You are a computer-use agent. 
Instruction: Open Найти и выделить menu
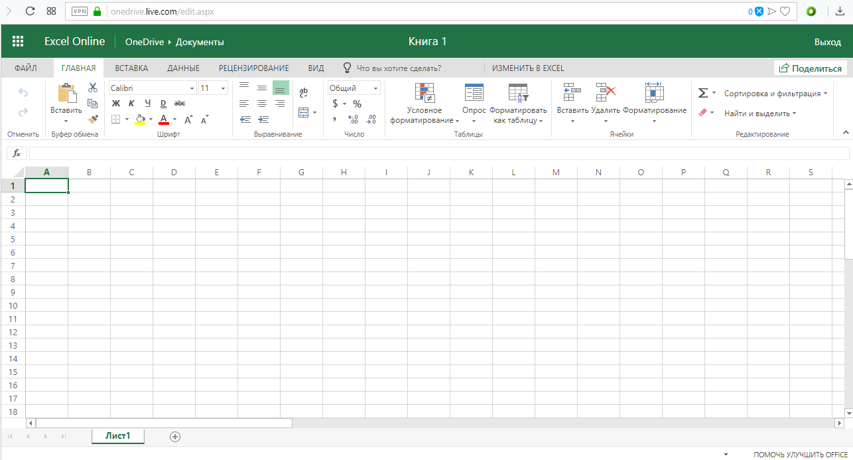(760, 114)
